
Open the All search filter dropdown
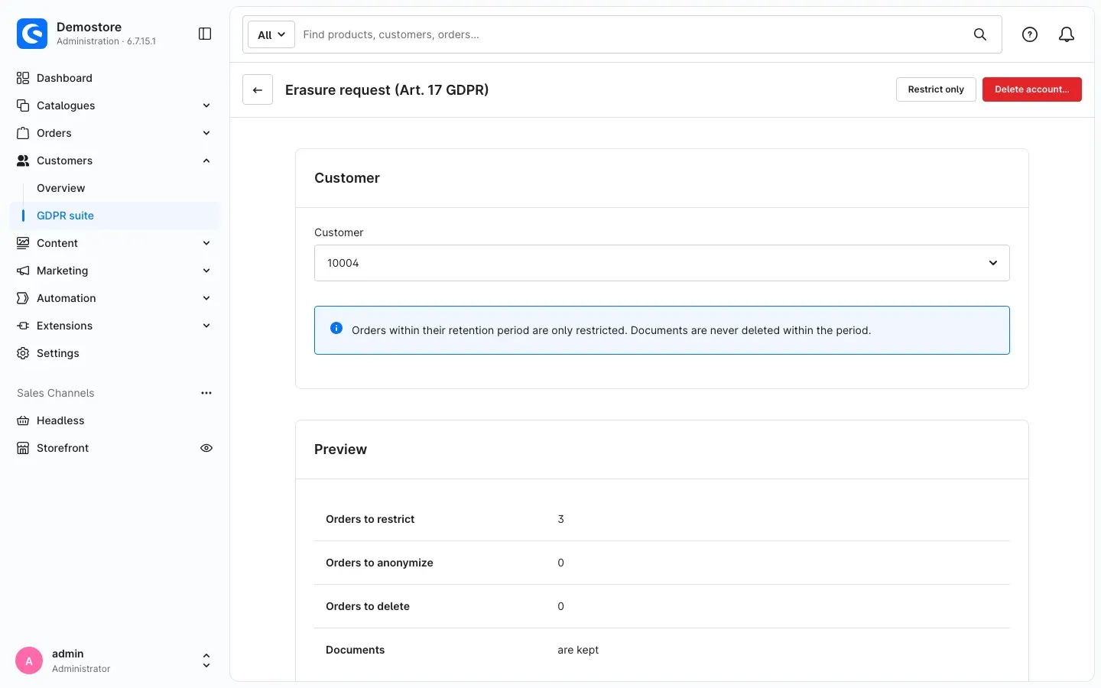[271, 34]
